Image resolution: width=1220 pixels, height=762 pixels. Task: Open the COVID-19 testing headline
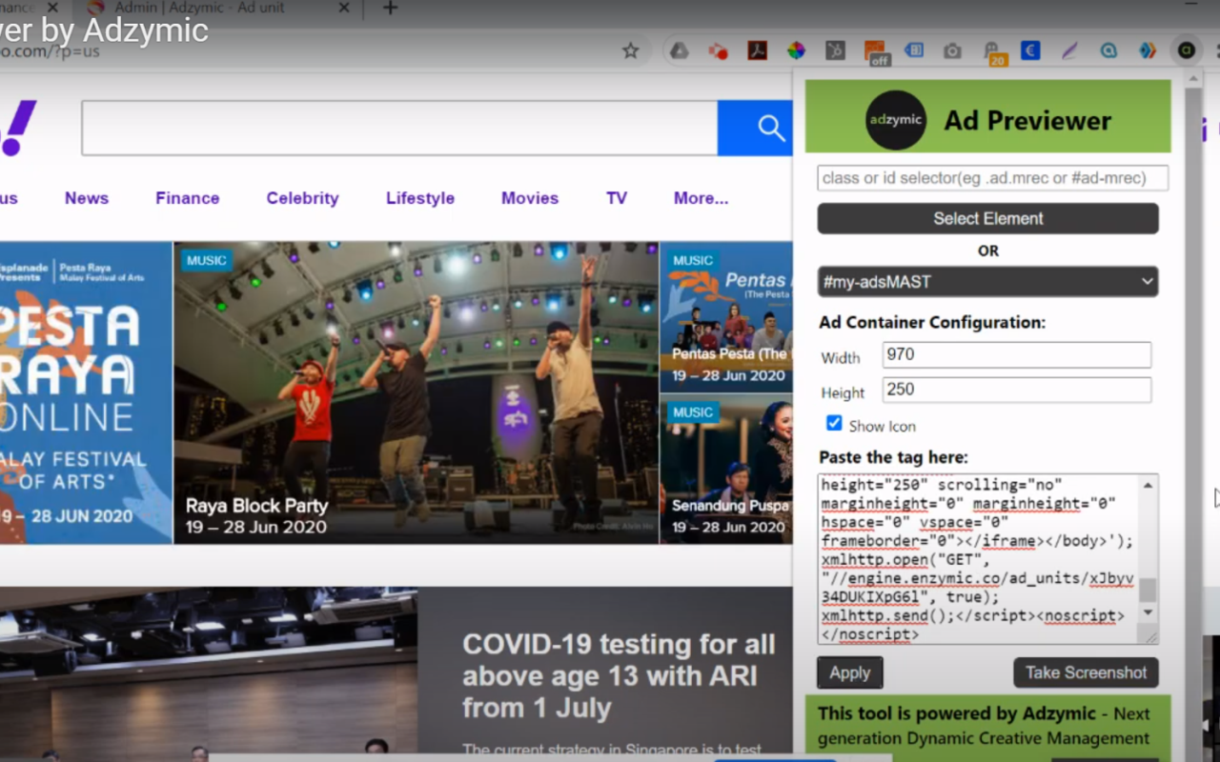click(x=619, y=676)
